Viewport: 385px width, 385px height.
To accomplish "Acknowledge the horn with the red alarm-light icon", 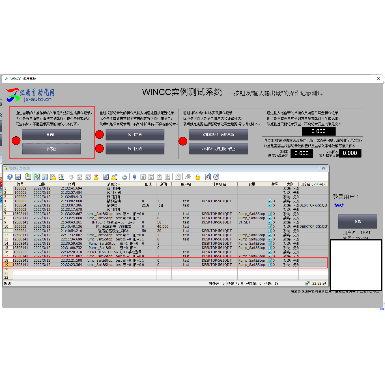I will (96, 177).
